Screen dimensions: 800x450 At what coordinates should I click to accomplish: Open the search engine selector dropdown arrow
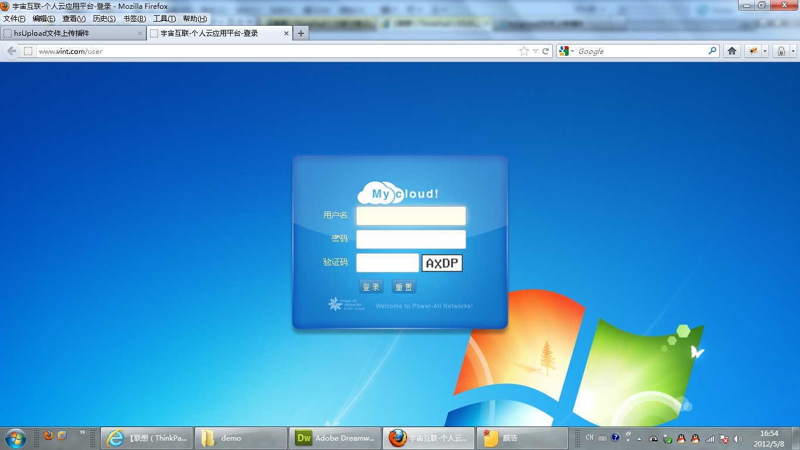(x=572, y=51)
